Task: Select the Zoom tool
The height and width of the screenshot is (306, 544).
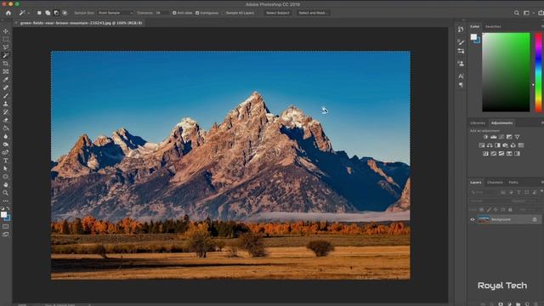Action: tap(6, 193)
